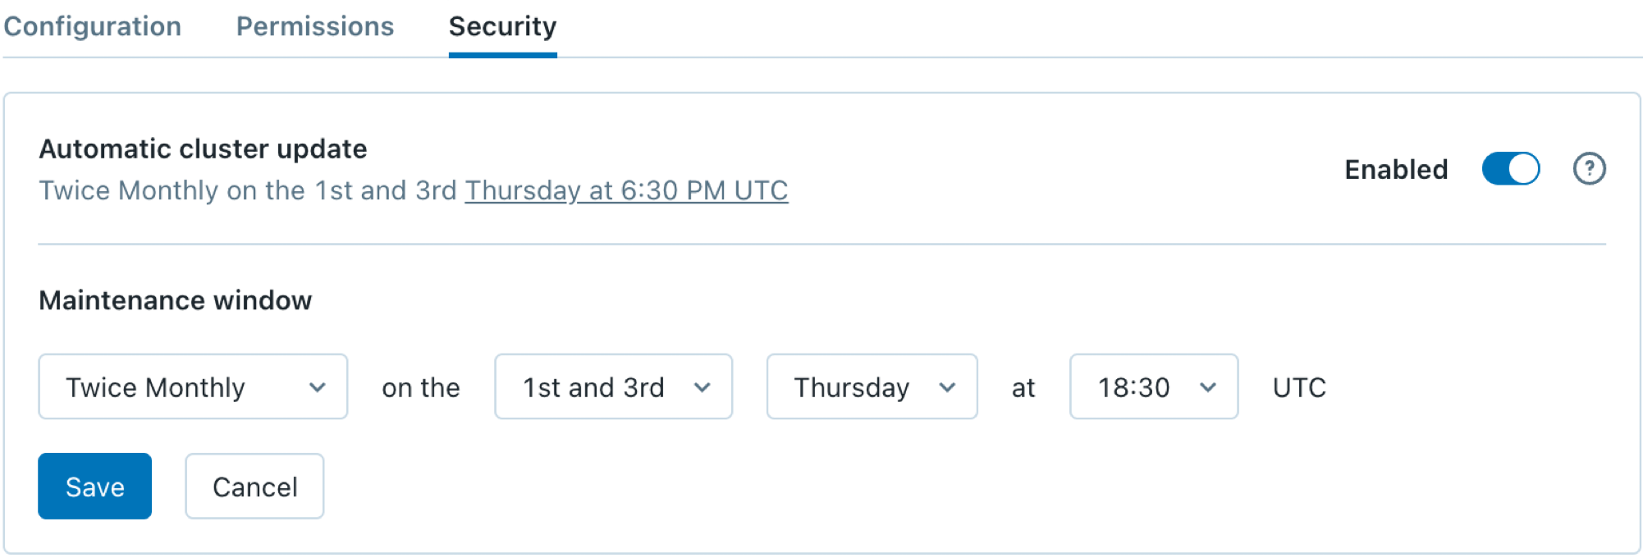The width and height of the screenshot is (1643, 558).
Task: Open the Permissions tab
Action: pyautogui.click(x=314, y=25)
